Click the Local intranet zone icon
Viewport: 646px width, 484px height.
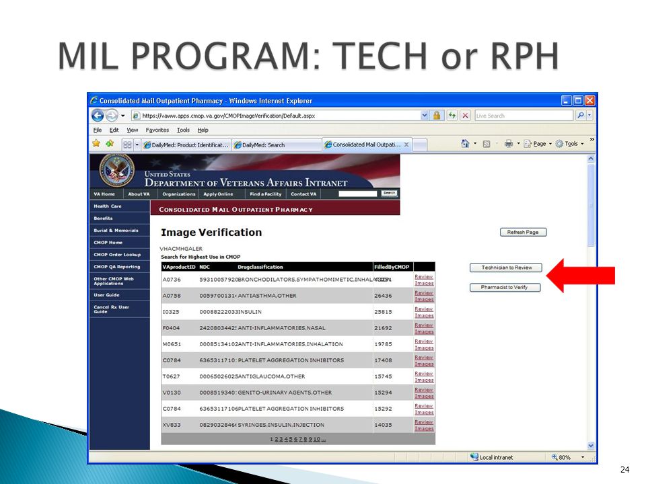[x=474, y=457]
